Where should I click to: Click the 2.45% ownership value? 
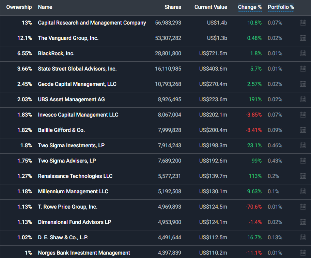25,84
